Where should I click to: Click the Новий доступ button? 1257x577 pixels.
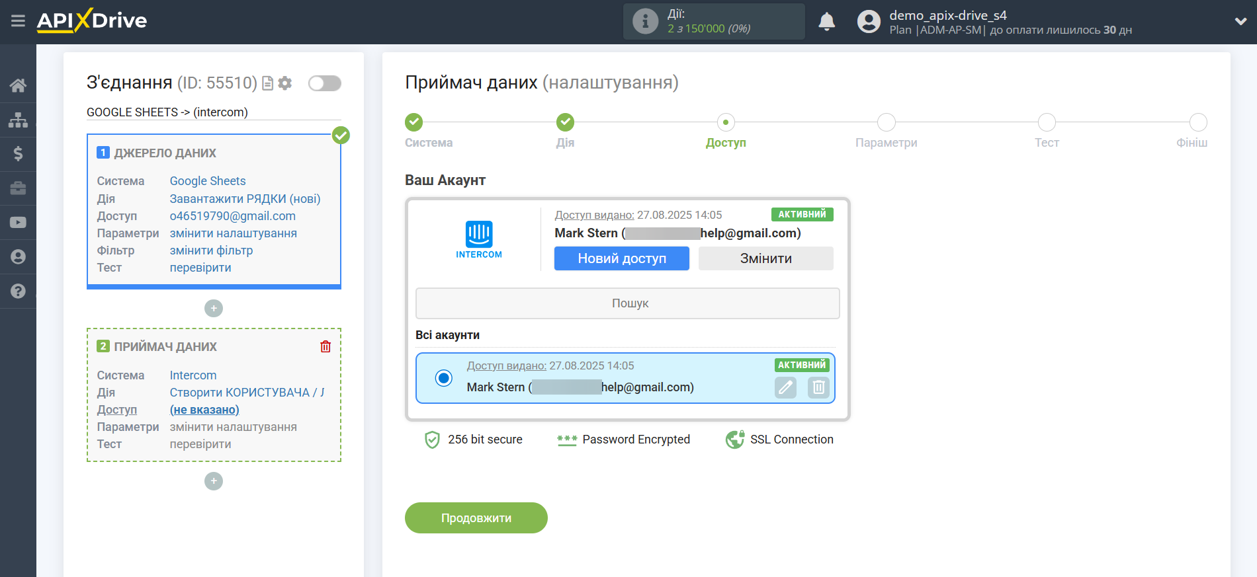pyautogui.click(x=621, y=258)
